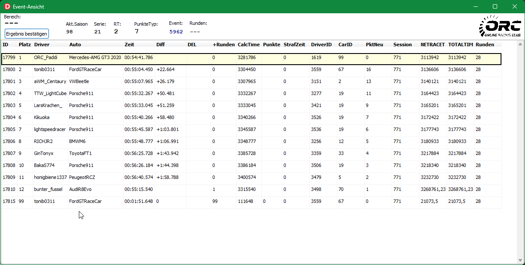Maximize the Event-Ansicht window
Image resolution: width=525 pixels, height=265 pixels.
495,7
